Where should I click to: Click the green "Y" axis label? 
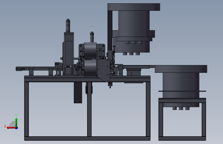(x=16, y=115)
